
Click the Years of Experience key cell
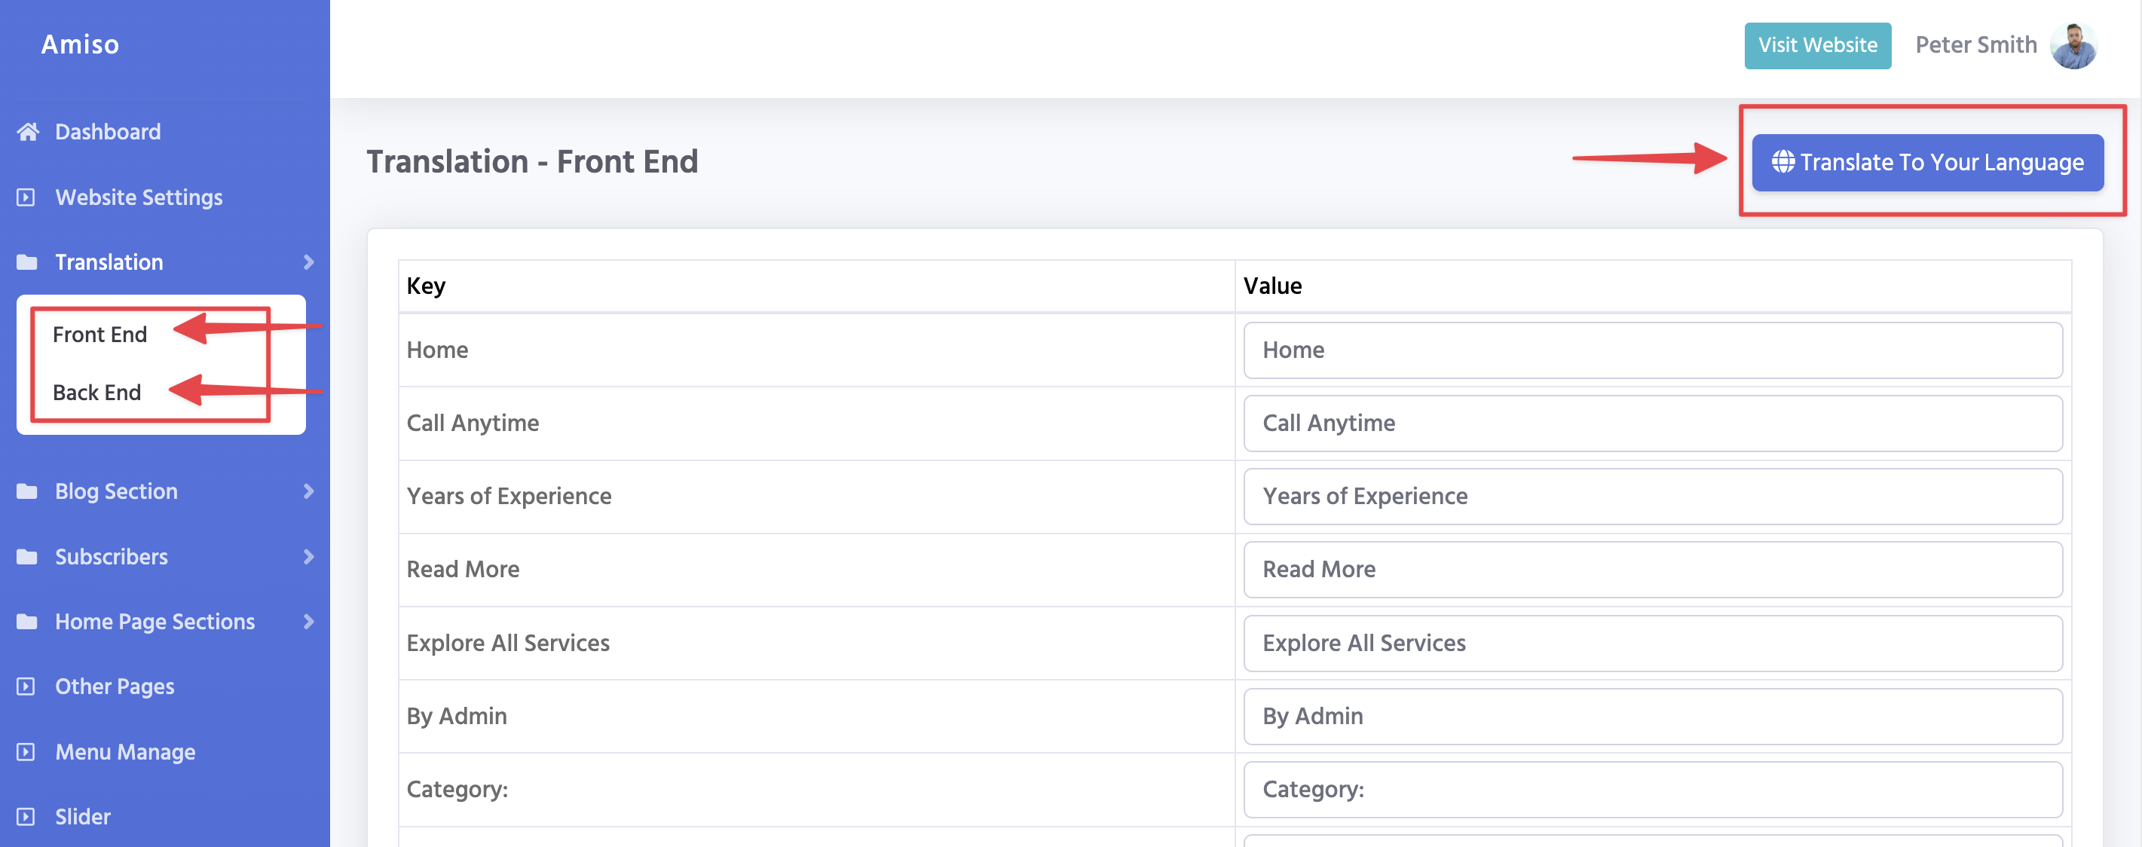click(x=816, y=497)
